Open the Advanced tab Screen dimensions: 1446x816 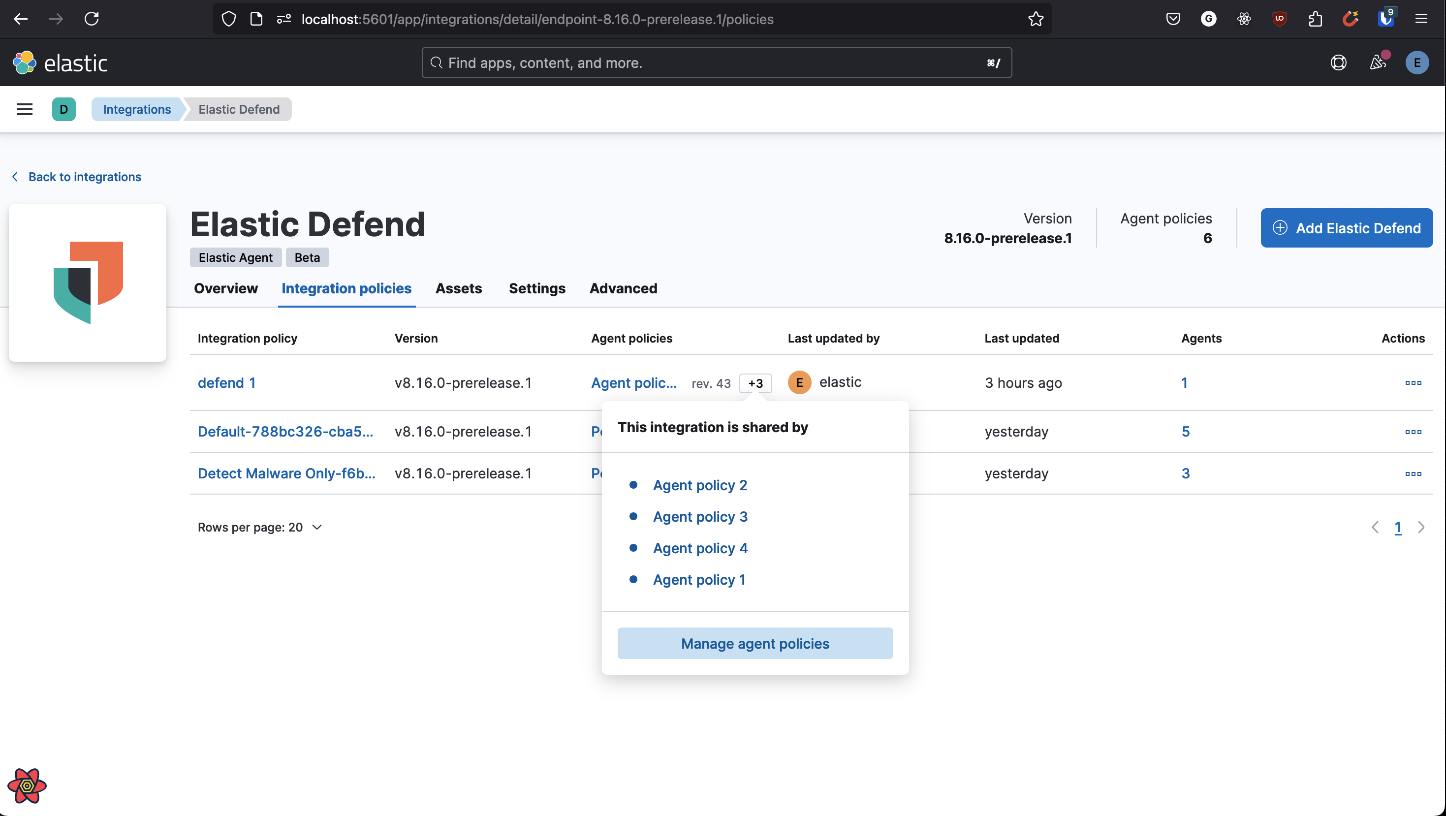(x=623, y=288)
